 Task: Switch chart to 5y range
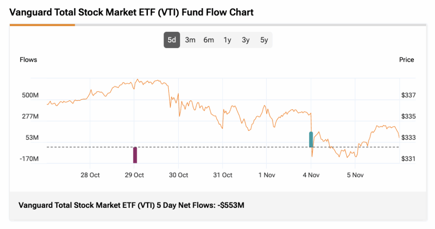(264, 40)
